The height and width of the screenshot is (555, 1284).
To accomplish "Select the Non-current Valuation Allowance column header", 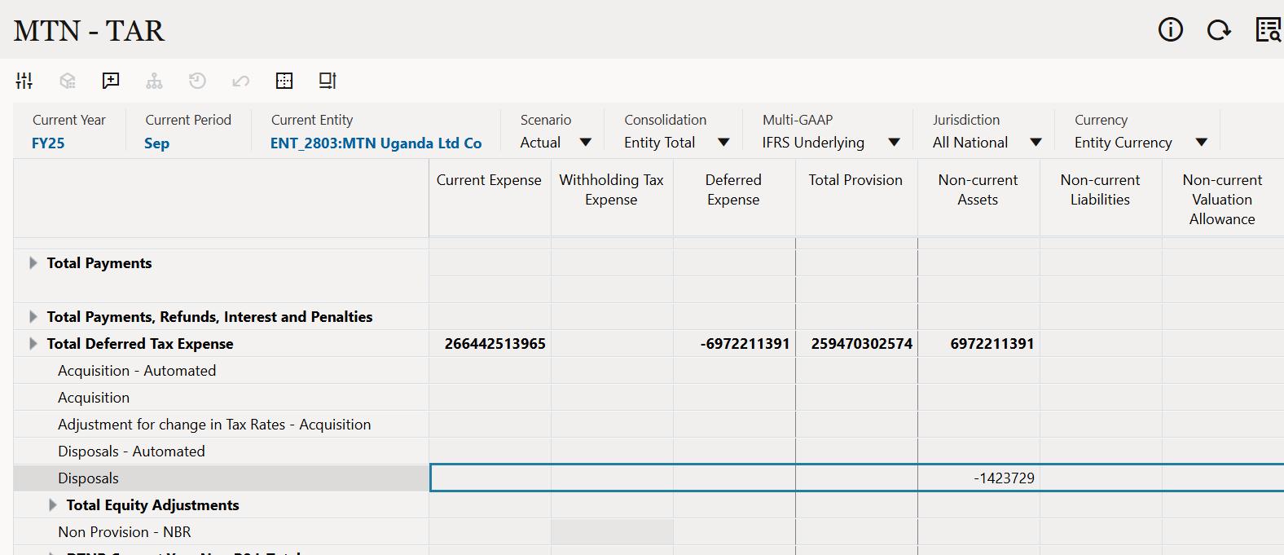I will (x=1223, y=200).
